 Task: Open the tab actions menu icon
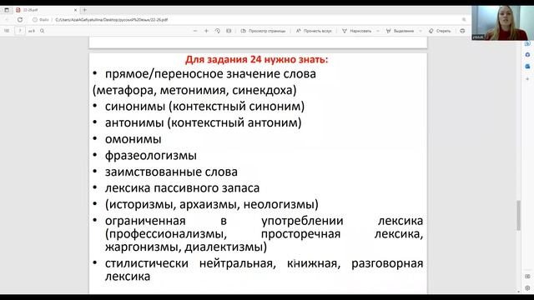(7, 10)
